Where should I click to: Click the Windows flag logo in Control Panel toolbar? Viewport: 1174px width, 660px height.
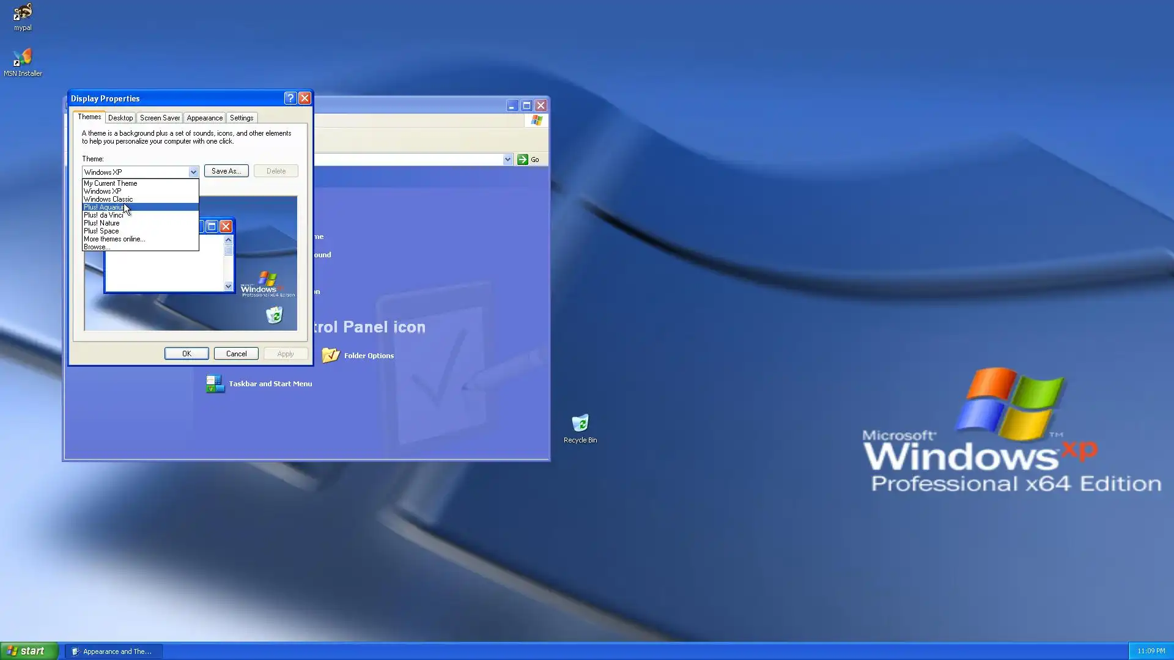pyautogui.click(x=536, y=120)
